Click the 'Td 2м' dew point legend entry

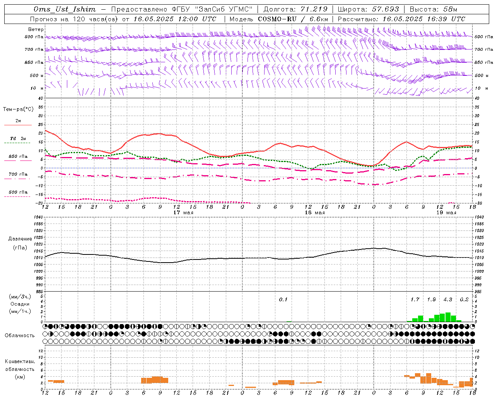(18, 138)
